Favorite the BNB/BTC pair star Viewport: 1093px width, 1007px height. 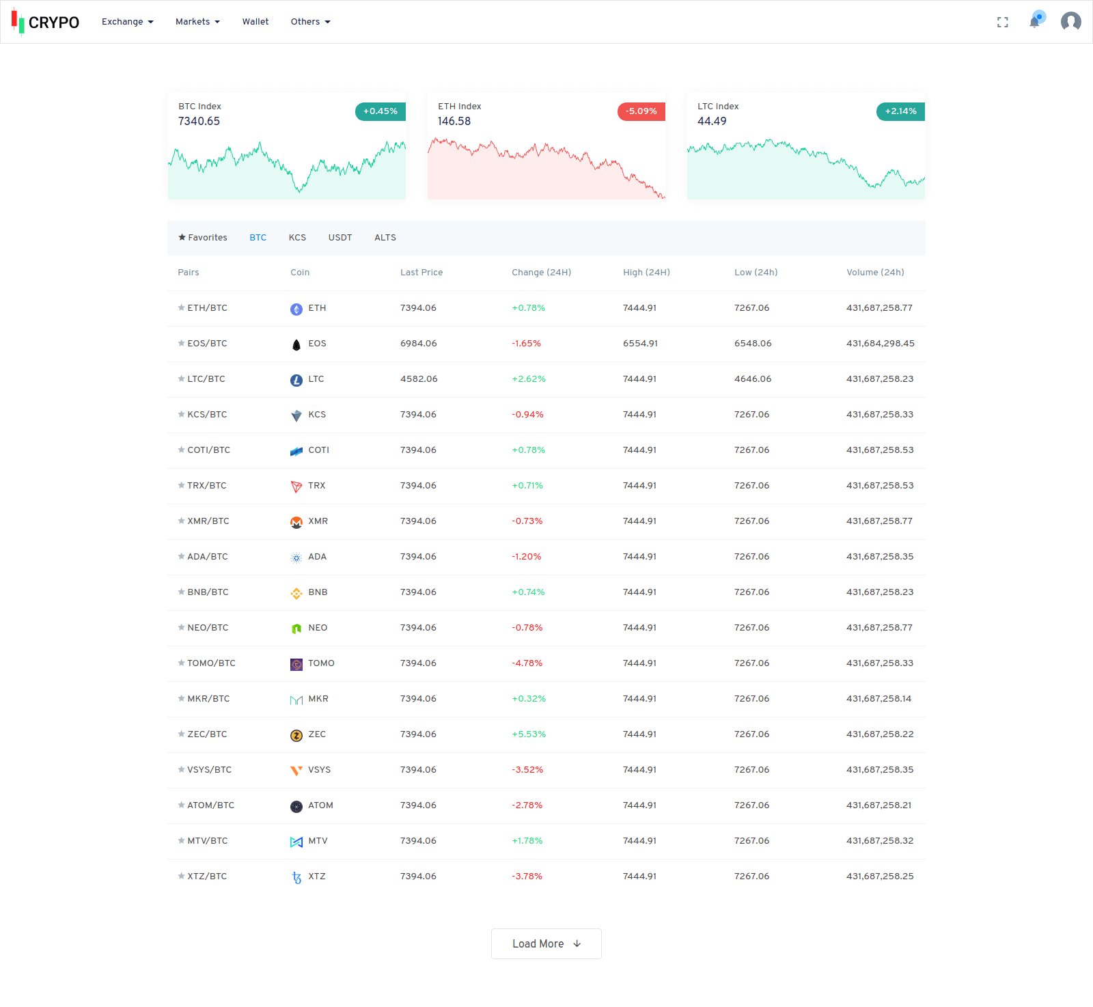point(182,592)
